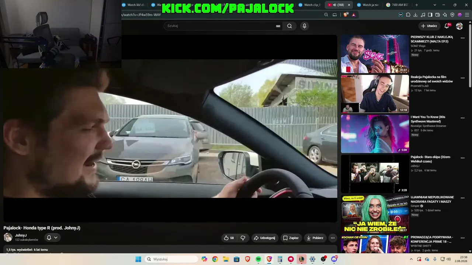Open the Gimper channel link
Image resolution: width=472 pixels, height=265 pixels.
(x=415, y=206)
